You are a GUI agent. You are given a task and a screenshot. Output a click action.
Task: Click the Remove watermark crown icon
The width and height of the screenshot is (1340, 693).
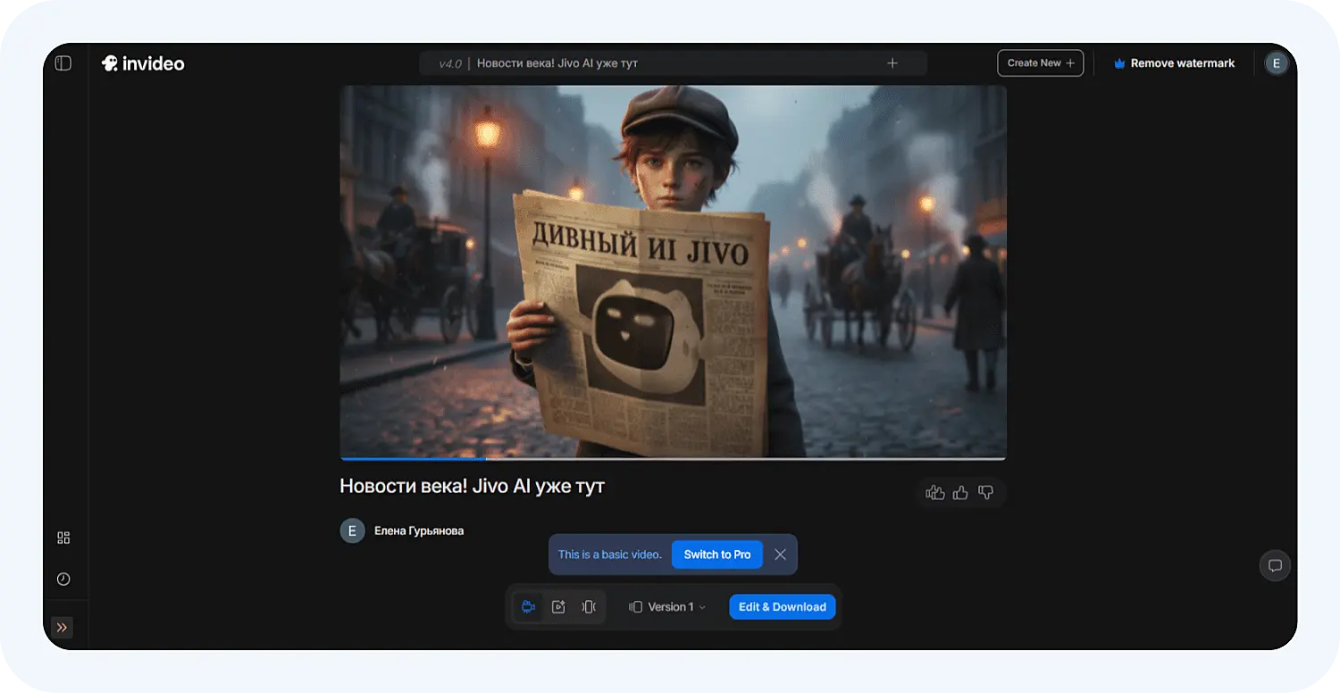coord(1118,63)
